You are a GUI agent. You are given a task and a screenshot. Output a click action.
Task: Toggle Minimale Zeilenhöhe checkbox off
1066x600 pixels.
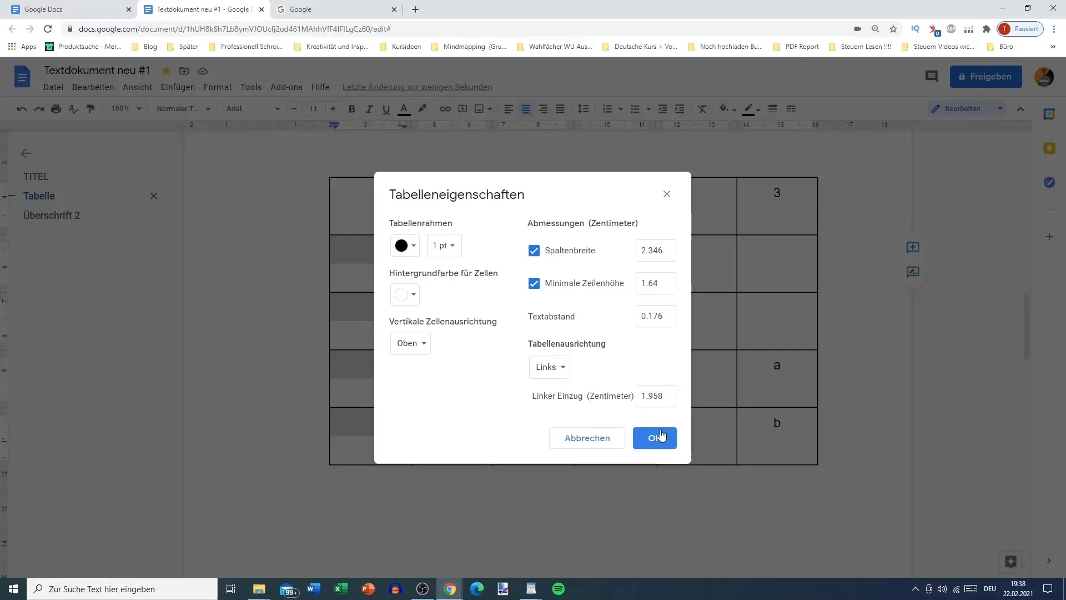[534, 283]
